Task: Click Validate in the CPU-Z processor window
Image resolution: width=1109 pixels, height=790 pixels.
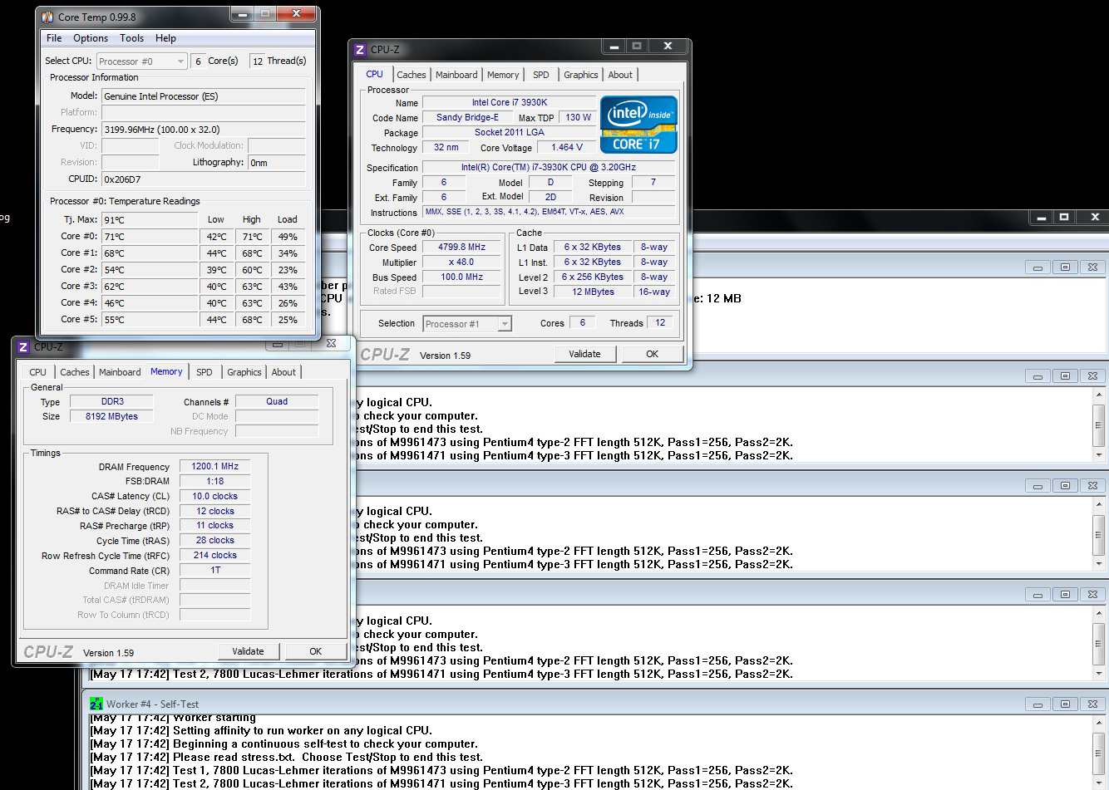Action: coord(584,354)
